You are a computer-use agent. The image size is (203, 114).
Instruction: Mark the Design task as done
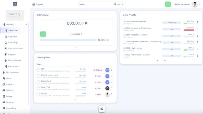(38, 94)
